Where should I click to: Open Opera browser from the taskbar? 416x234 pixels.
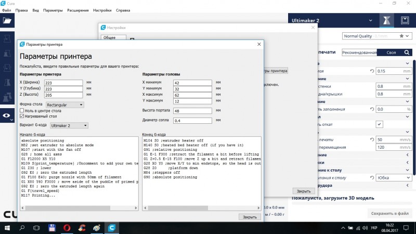tap(67, 228)
